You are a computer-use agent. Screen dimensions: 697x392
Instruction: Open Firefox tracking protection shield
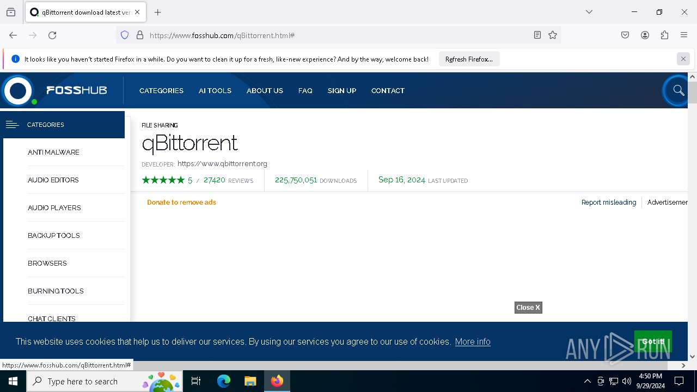coord(125,35)
